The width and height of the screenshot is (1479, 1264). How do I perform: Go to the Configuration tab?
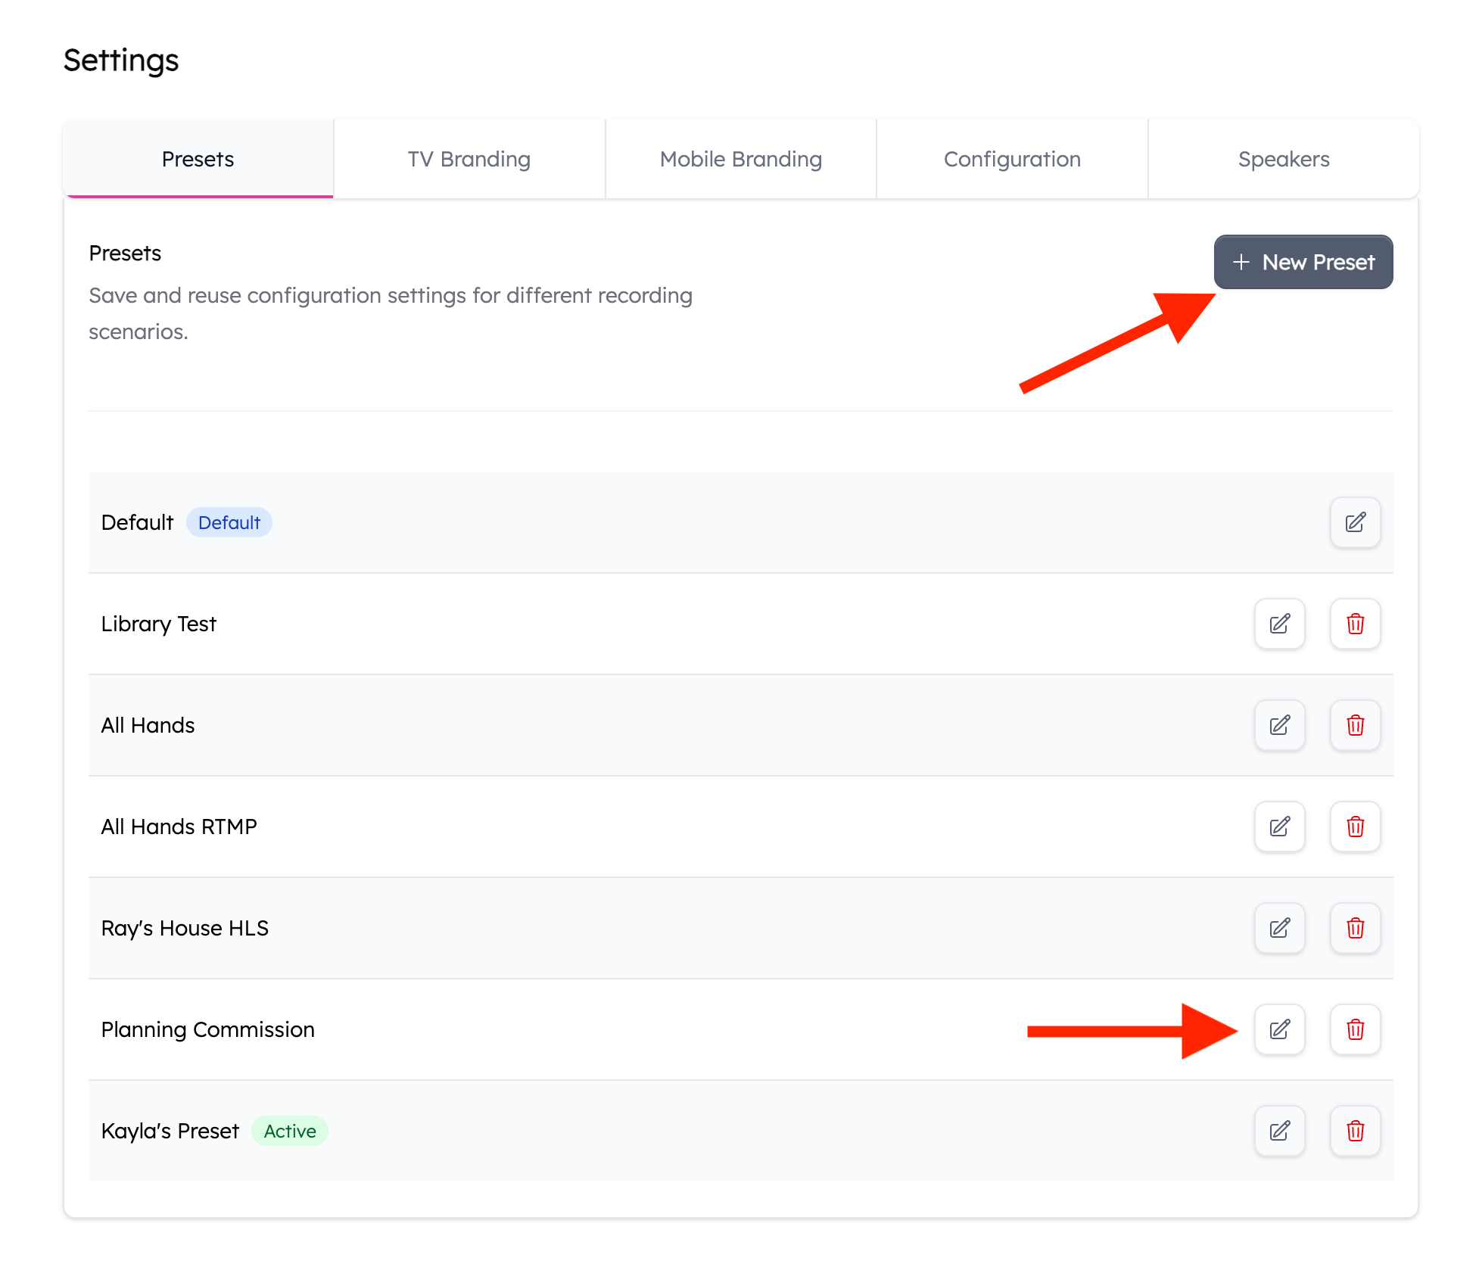click(1012, 159)
